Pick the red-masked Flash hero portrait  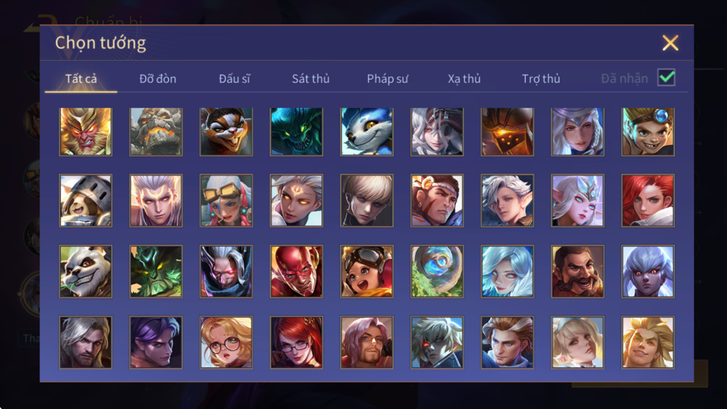(297, 272)
